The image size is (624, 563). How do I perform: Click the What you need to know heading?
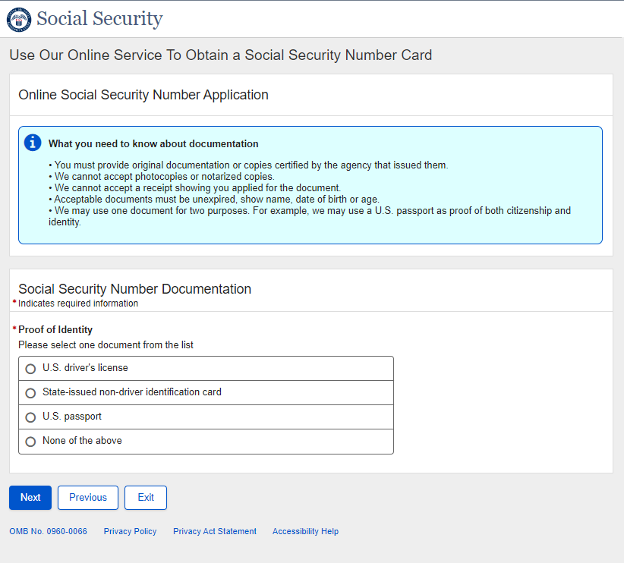coord(153,144)
